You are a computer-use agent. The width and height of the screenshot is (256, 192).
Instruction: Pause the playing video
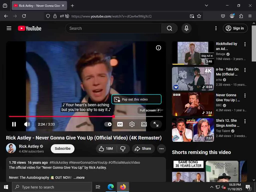[x=14, y=124]
